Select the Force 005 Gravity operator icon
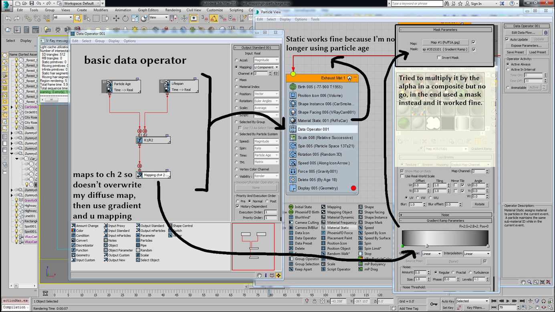Viewport: 555px width, 312px height. click(293, 171)
